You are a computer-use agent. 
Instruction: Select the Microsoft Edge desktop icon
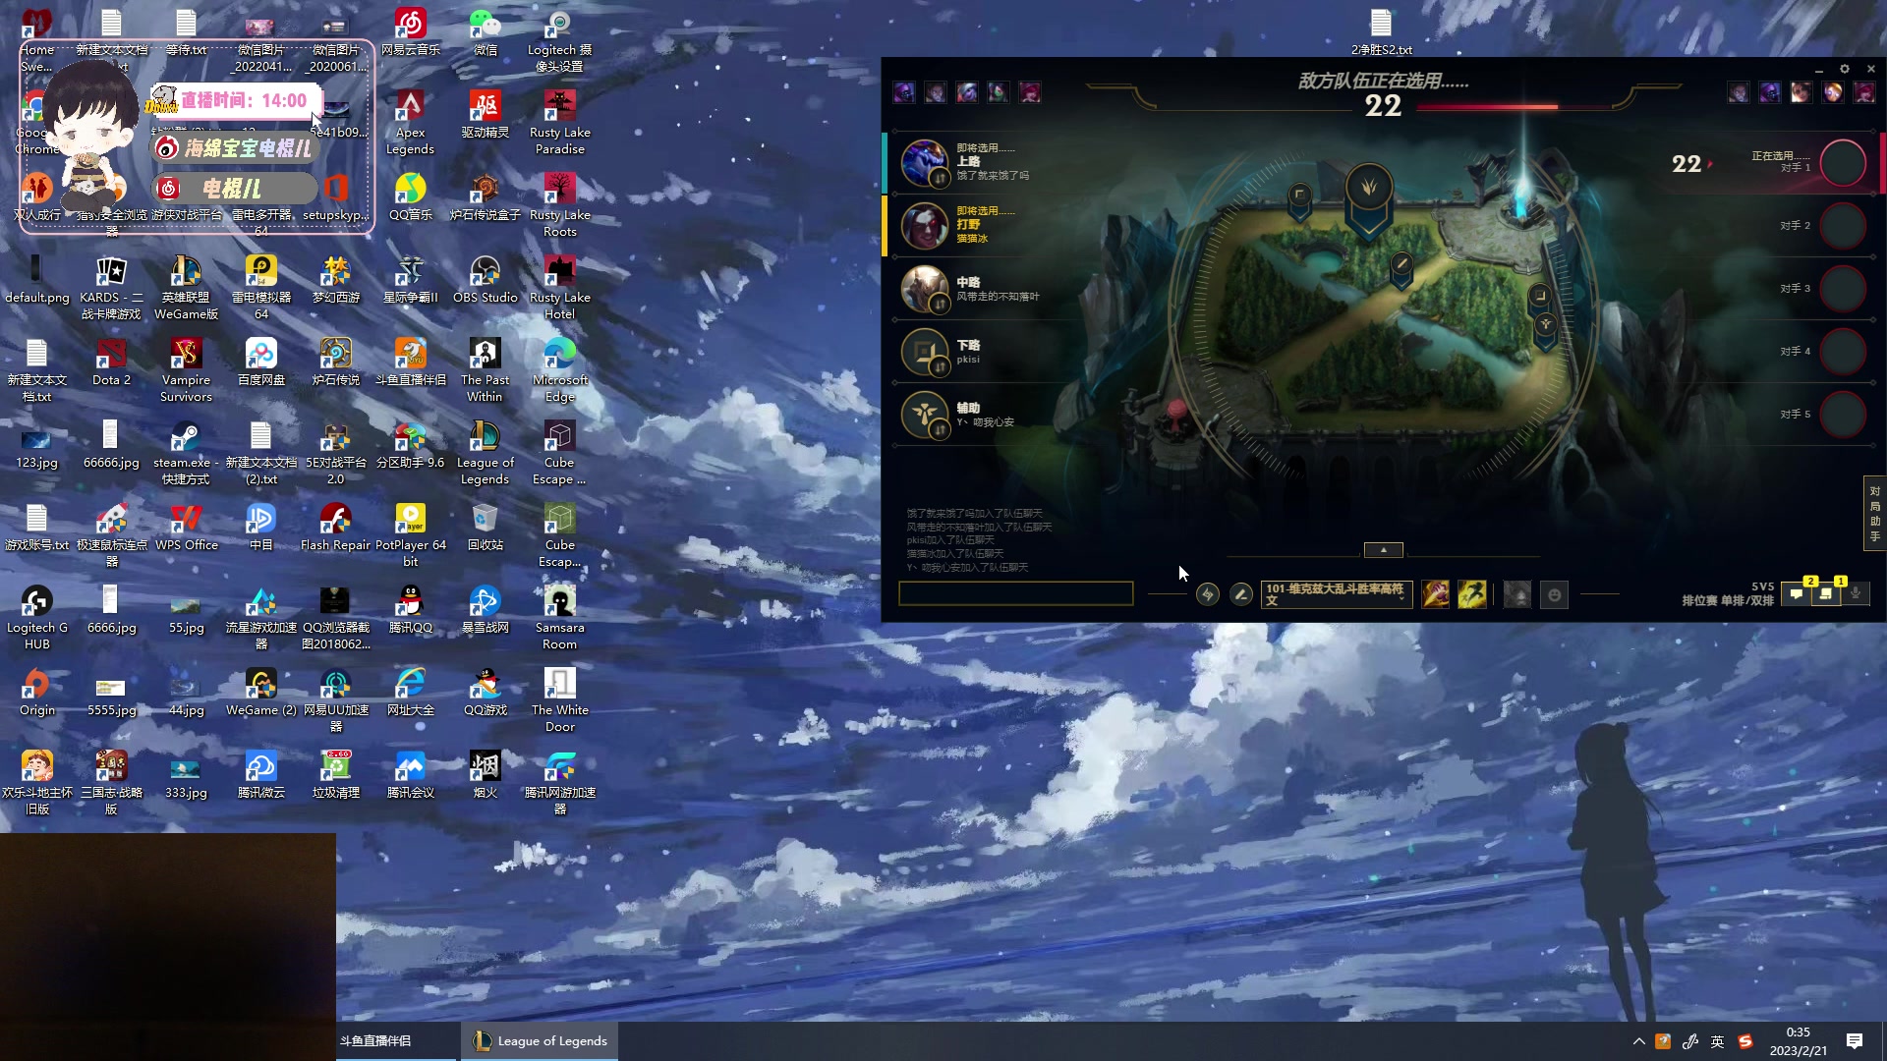pos(560,369)
